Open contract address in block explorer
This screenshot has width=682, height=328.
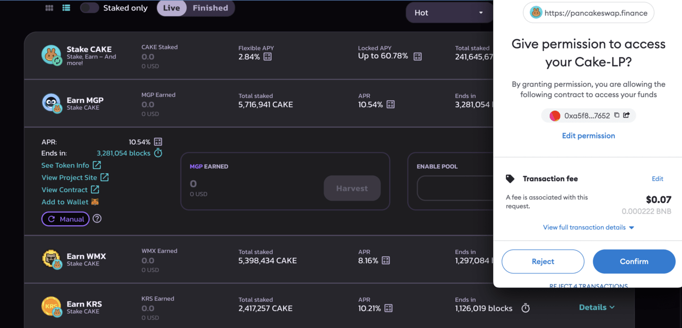(x=626, y=115)
